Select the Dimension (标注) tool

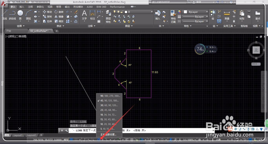[92, 15]
